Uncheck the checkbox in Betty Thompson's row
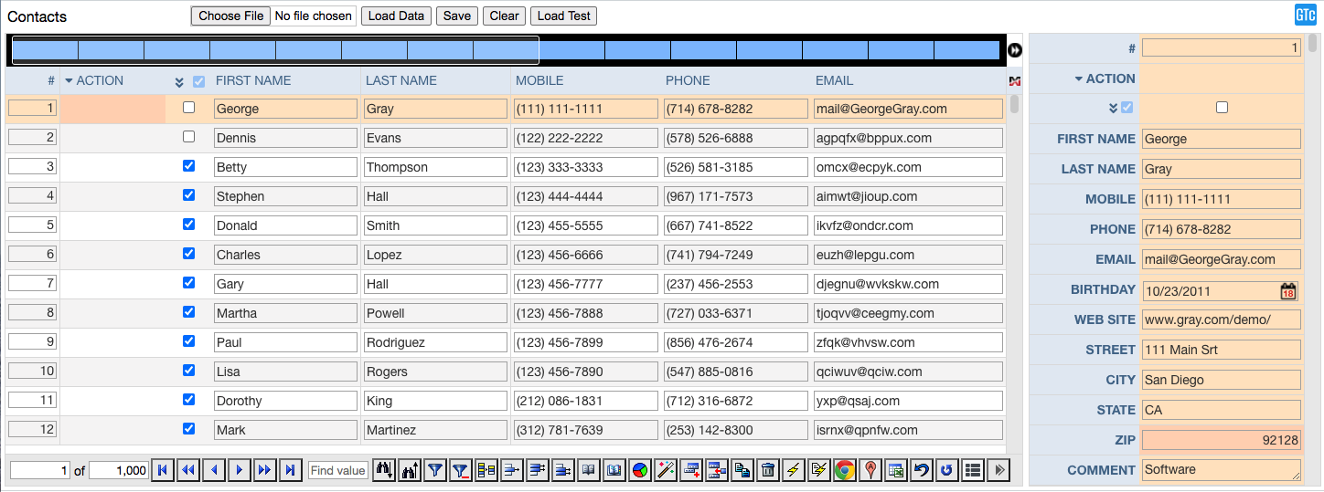This screenshot has height=492, width=1324. [x=189, y=166]
